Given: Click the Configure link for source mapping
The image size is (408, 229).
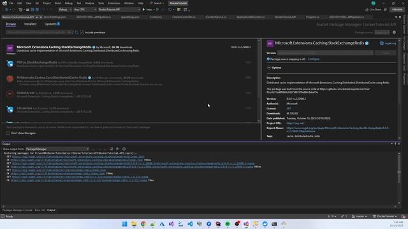Looking at the screenshot, I should tap(314, 59).
